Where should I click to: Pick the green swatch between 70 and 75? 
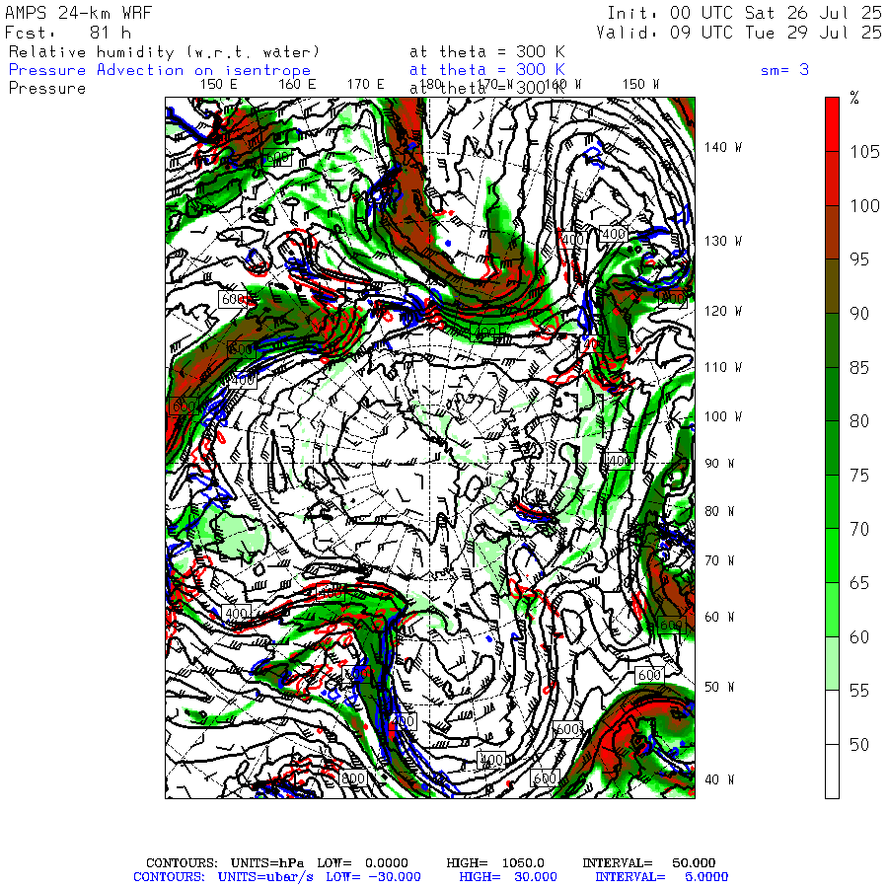pos(832,502)
